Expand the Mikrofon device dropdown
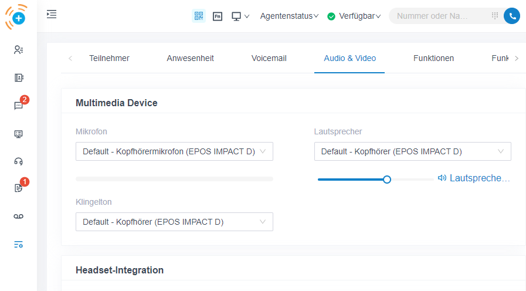 [174, 151]
